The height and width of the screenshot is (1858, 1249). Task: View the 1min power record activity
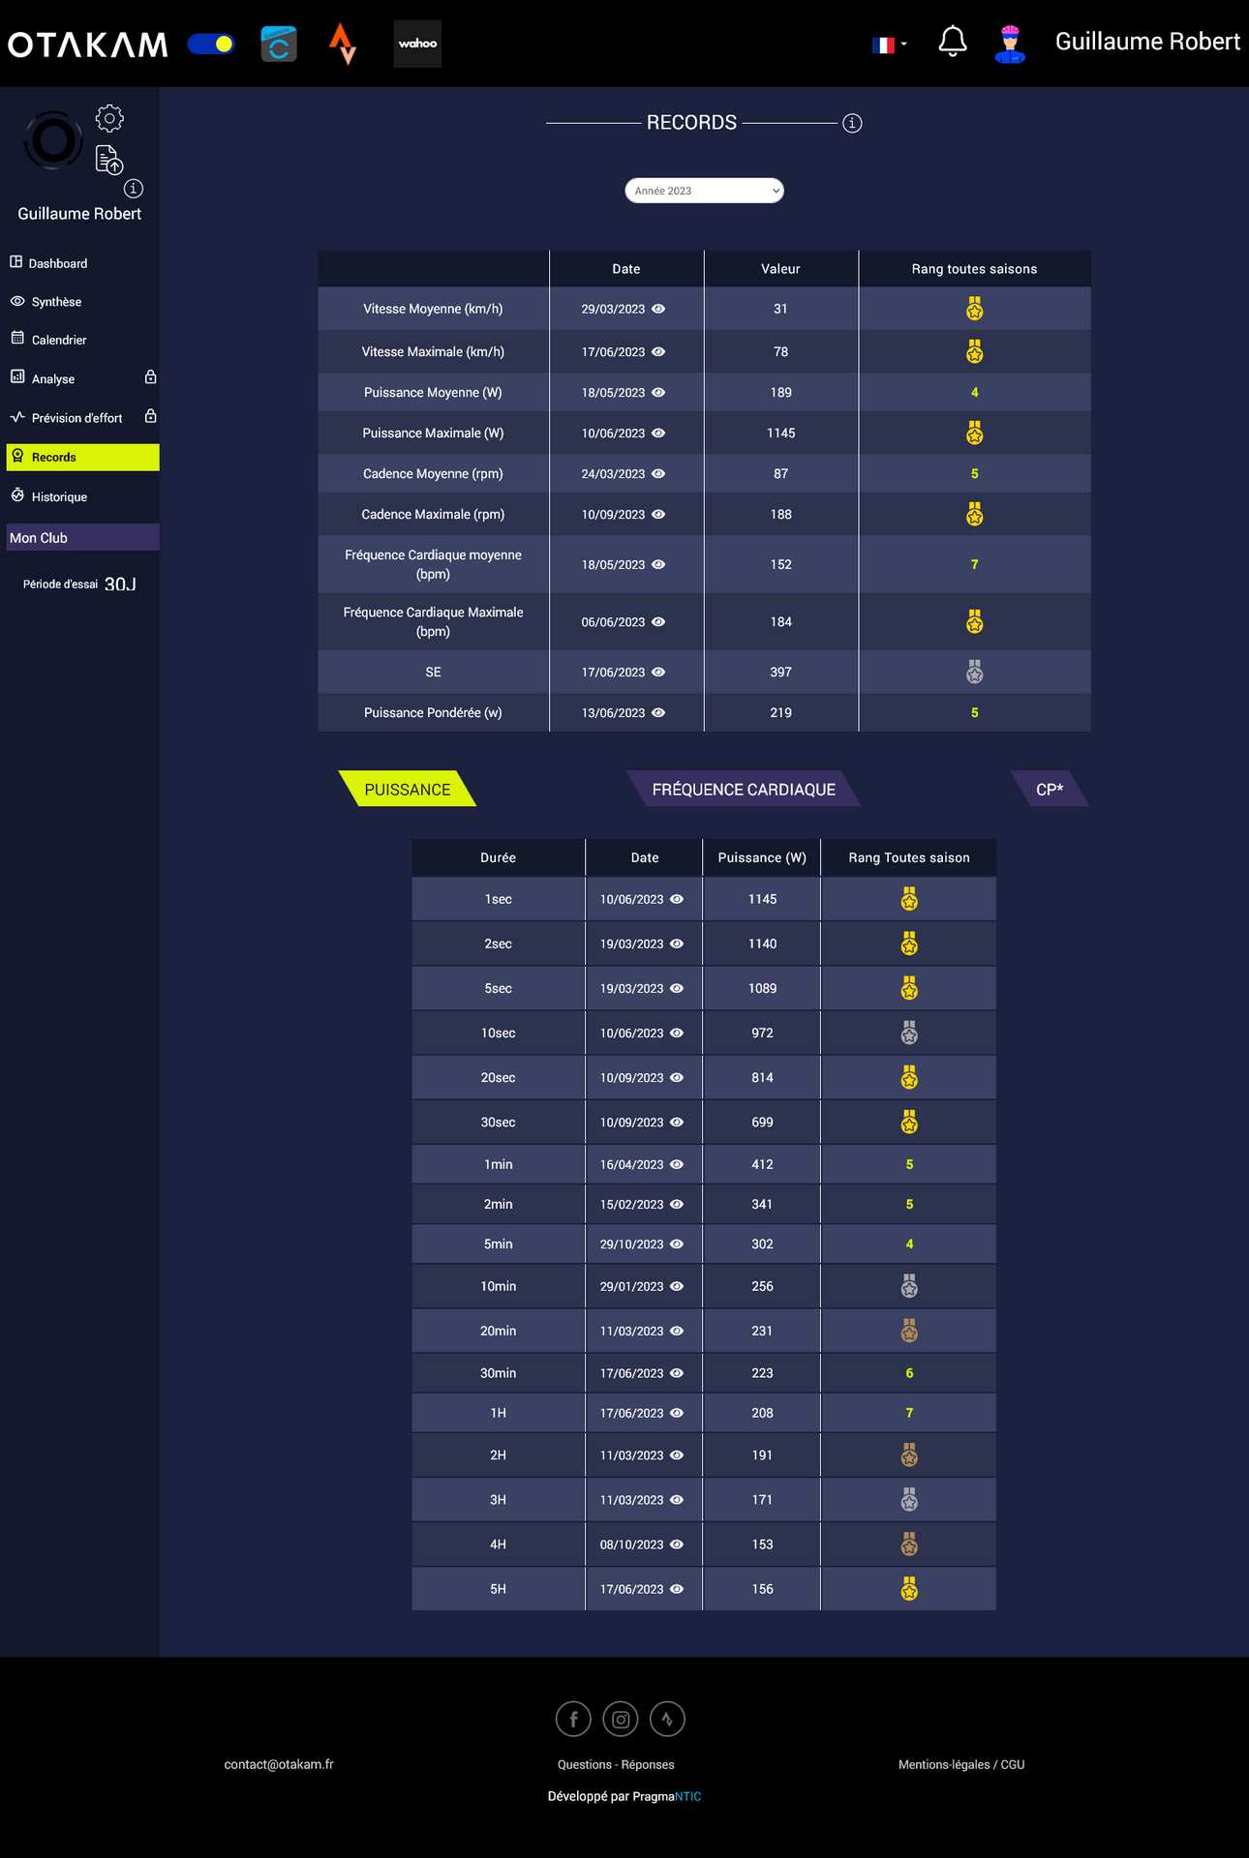pos(677,1164)
